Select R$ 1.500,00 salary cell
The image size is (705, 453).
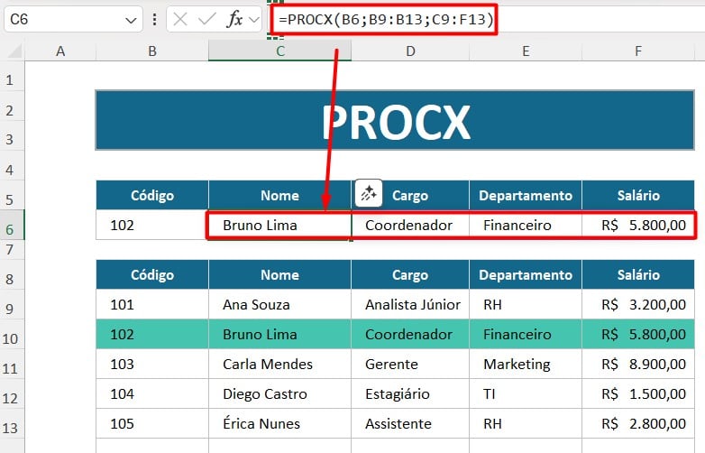click(x=638, y=393)
